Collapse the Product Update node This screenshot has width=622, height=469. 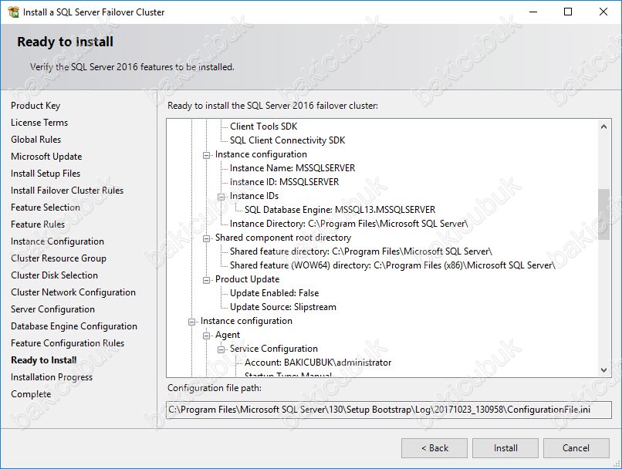pos(206,280)
